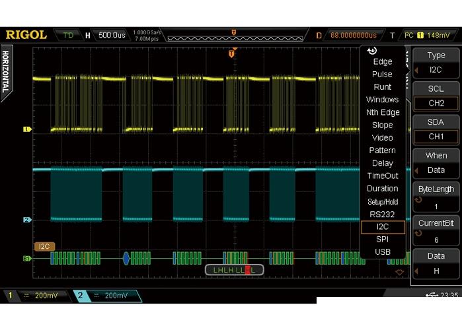Click the orange I2C bus label tag

[x=44, y=246]
